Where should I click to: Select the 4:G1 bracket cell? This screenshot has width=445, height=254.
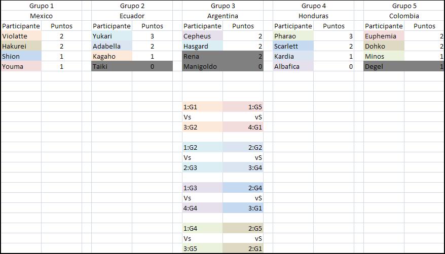(x=243, y=127)
